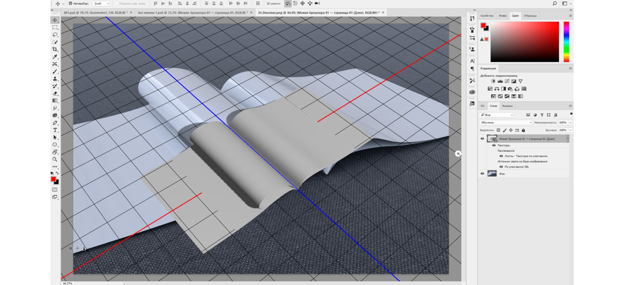
Task: Select the Move tool in the toolbox
Action: [55, 20]
